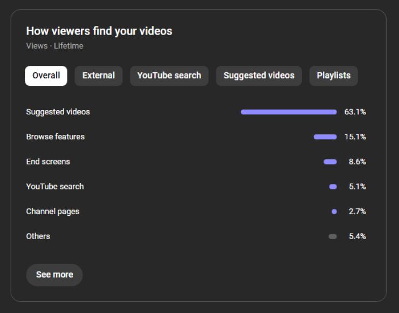Click the 5.4% value for Others

[x=357, y=236]
